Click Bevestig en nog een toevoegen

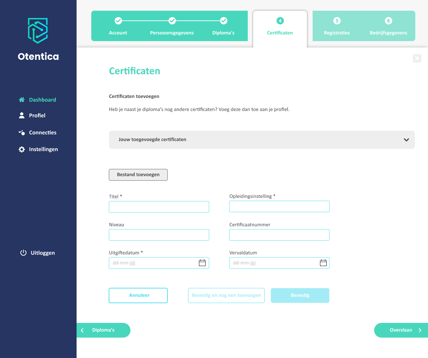tap(226, 295)
